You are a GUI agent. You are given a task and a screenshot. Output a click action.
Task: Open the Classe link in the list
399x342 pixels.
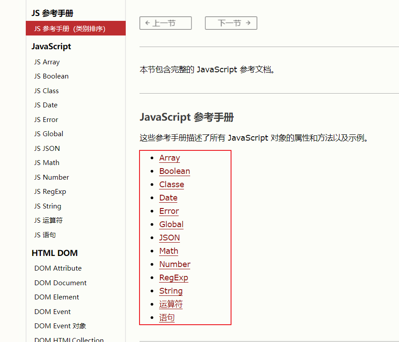[x=172, y=185]
